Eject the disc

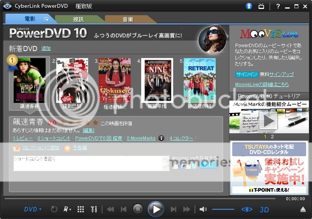303,209
